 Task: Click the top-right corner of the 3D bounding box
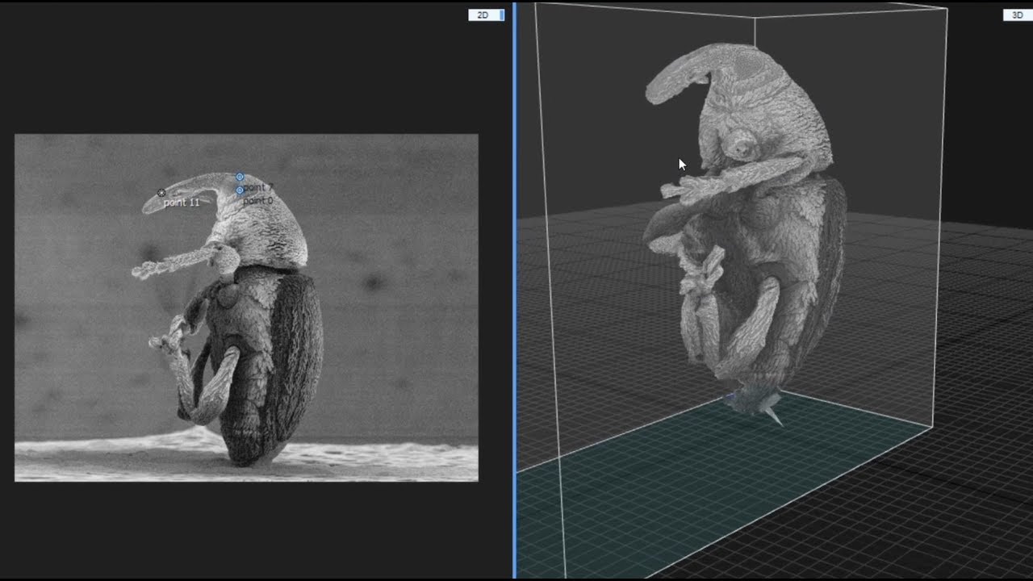pos(947,9)
